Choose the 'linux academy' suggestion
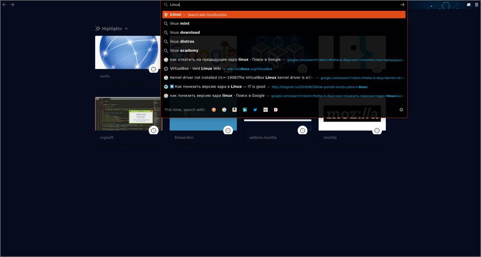 pos(284,51)
